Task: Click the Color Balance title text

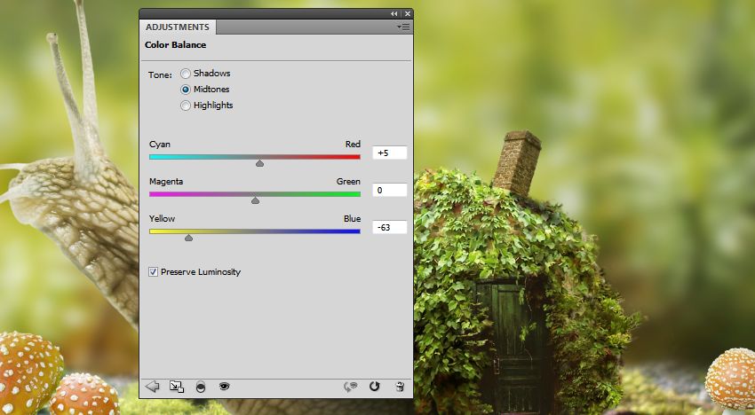Action: pos(175,44)
